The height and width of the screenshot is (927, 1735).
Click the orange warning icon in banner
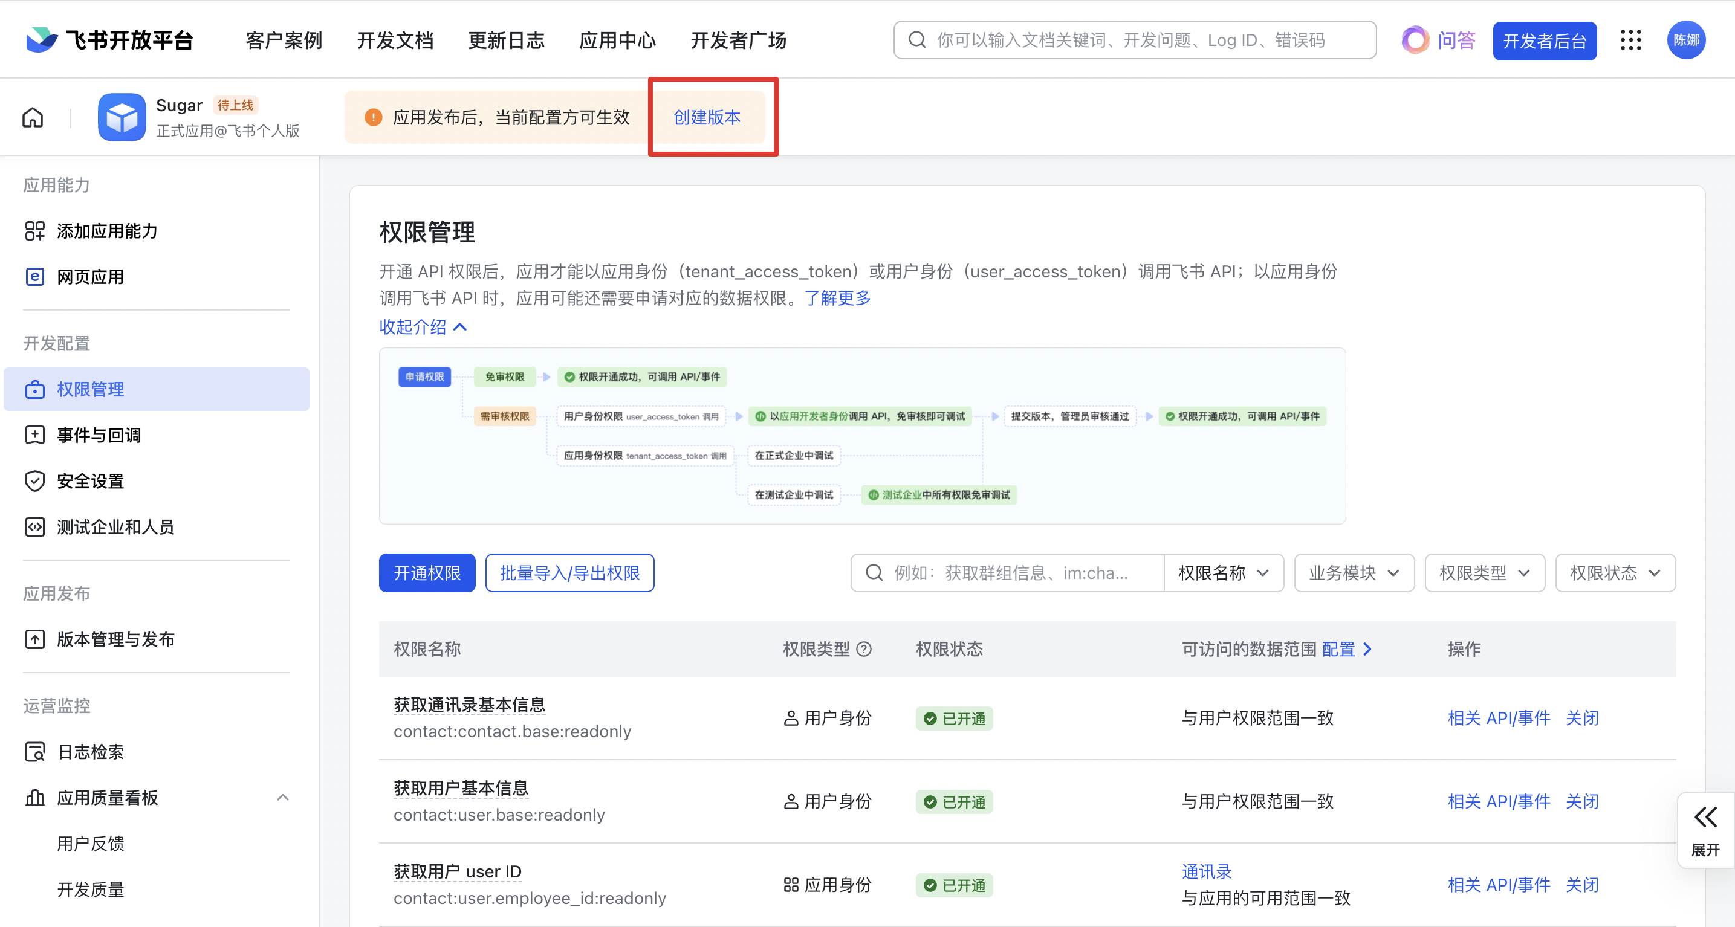tap(373, 117)
